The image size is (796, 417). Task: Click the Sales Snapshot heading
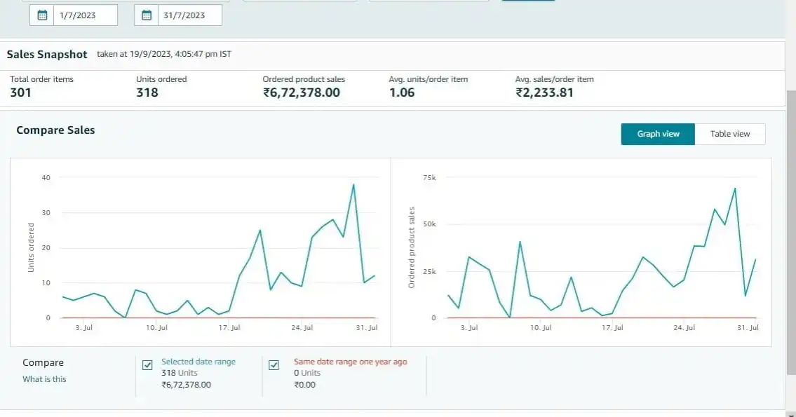pyautogui.click(x=47, y=55)
